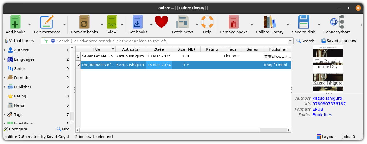Open the View book icon

point(112,22)
